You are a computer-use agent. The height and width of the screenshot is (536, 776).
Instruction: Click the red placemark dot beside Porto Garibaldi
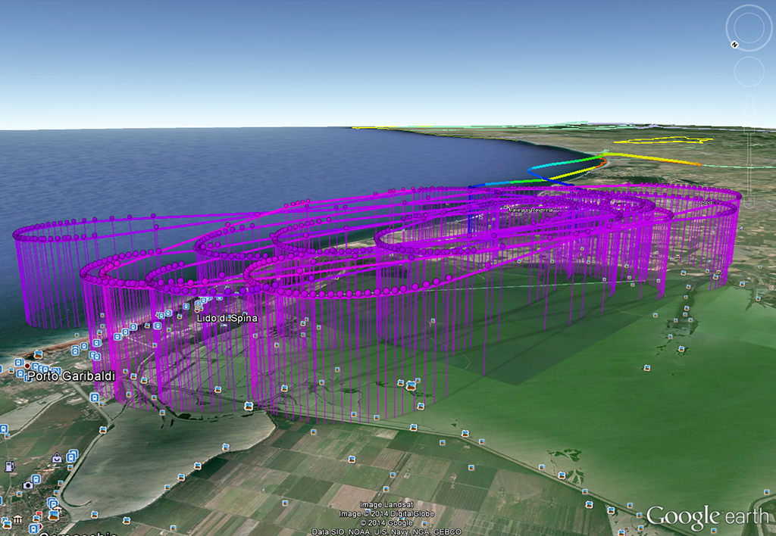click(x=28, y=365)
